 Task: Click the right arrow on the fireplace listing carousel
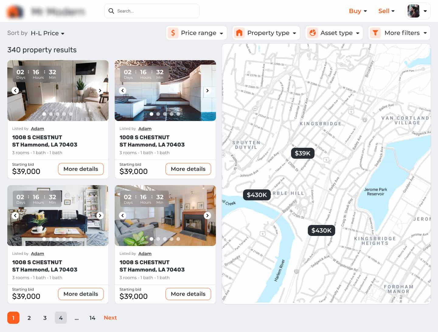pos(207,216)
